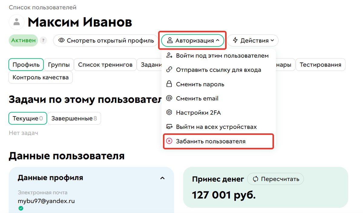
Task: Click the red ban user icon
Action: pos(169,141)
